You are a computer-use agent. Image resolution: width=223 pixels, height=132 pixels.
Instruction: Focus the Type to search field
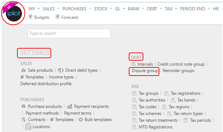pos(69,33)
